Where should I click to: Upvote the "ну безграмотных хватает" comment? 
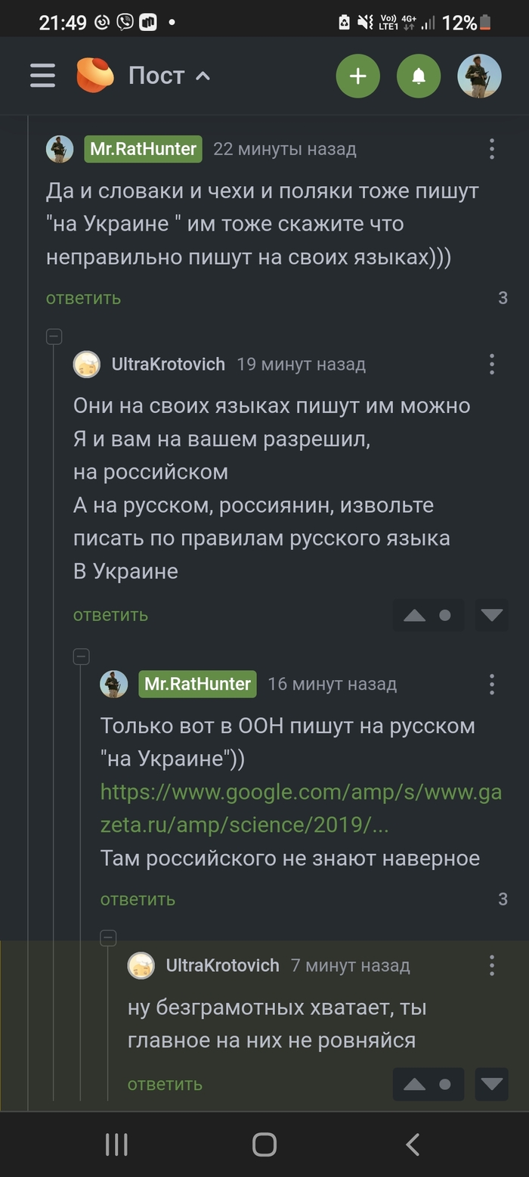[x=414, y=1085]
